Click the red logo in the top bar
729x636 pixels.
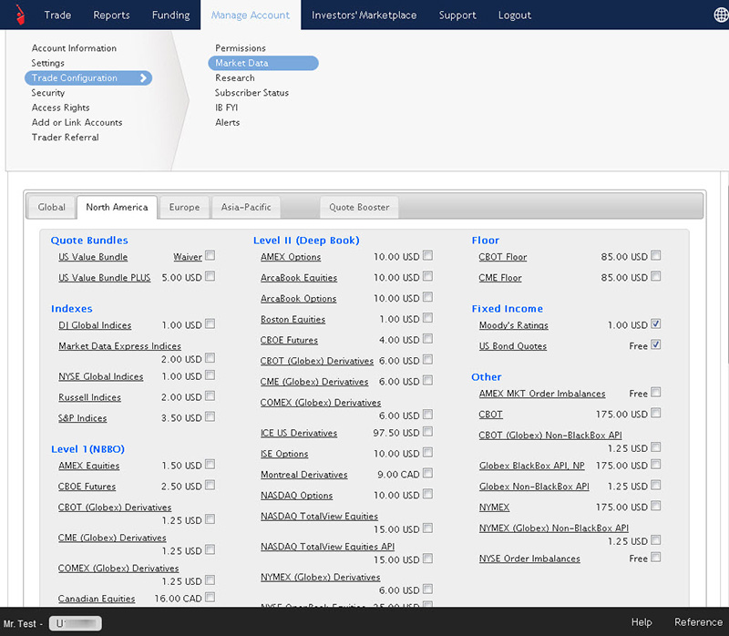pos(20,15)
